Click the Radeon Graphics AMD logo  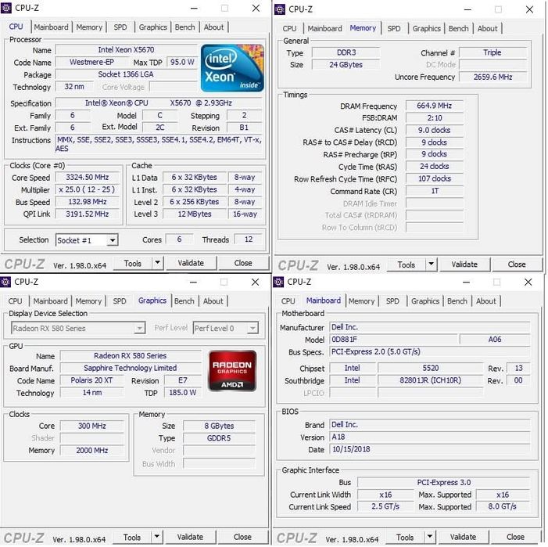click(x=232, y=370)
